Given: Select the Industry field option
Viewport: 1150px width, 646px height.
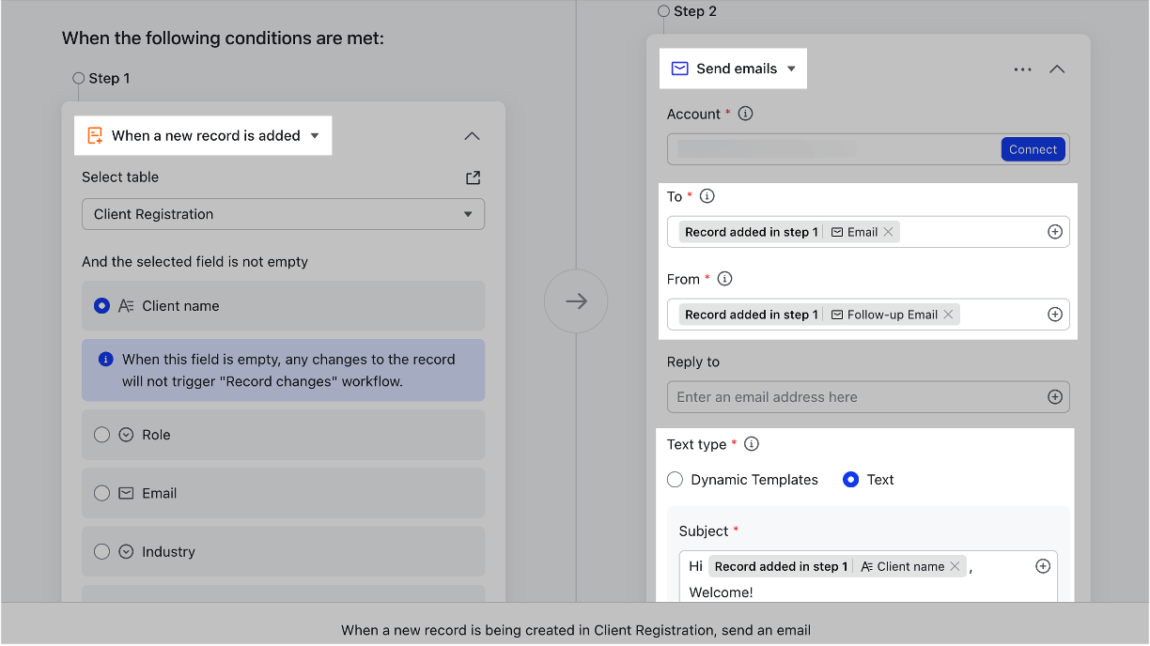Looking at the screenshot, I should click(x=101, y=551).
